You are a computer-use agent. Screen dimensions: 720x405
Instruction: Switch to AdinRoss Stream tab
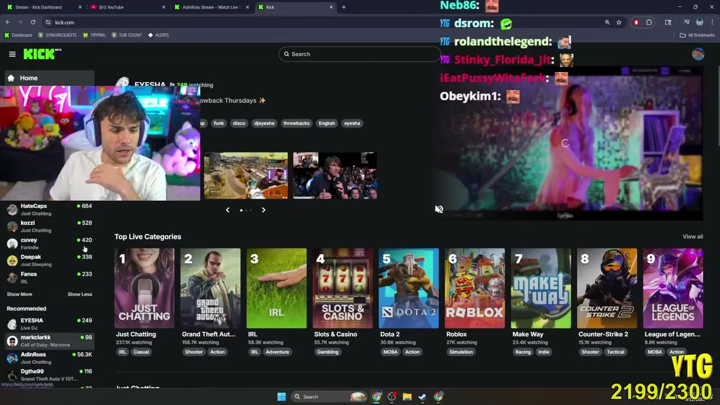(x=210, y=7)
